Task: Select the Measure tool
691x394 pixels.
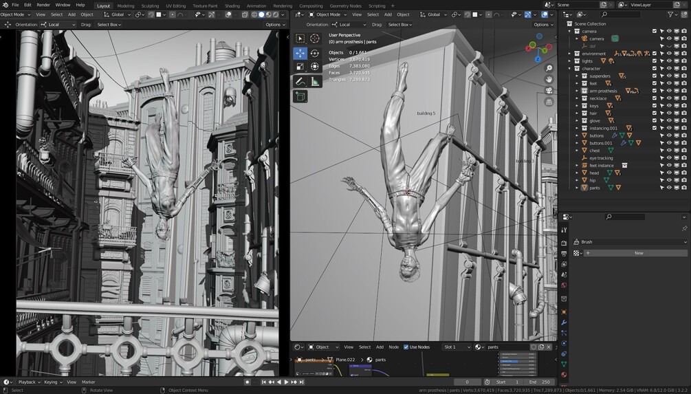Action: tap(315, 82)
